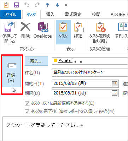Click the 開始日 date field
Viewport: 128px width, 141px height.
click(x=85, y=83)
